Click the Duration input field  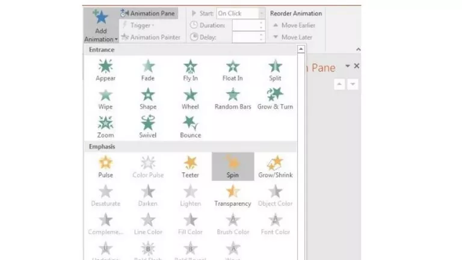point(248,25)
